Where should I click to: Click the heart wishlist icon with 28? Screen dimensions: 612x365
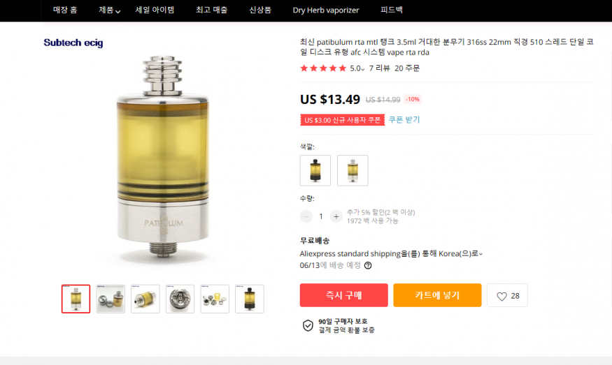(507, 296)
